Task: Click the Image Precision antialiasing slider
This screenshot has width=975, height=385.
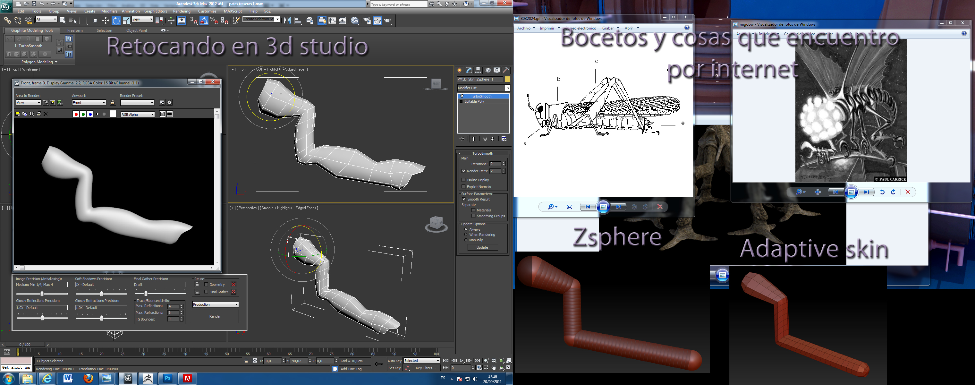Action: [x=42, y=293]
